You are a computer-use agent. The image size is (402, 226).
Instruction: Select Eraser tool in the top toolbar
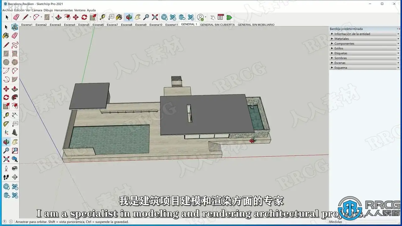pos(16,17)
